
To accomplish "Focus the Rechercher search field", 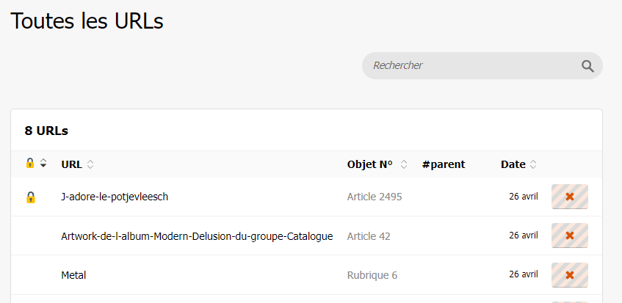I will click(x=470, y=65).
